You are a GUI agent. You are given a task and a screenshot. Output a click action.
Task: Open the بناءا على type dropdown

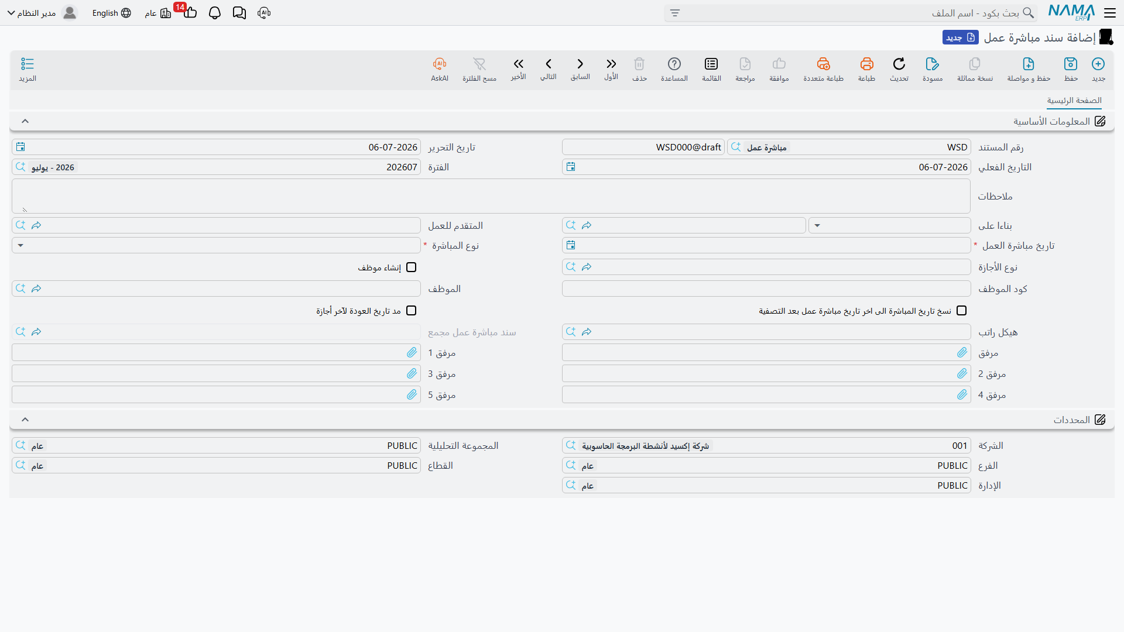(x=889, y=225)
